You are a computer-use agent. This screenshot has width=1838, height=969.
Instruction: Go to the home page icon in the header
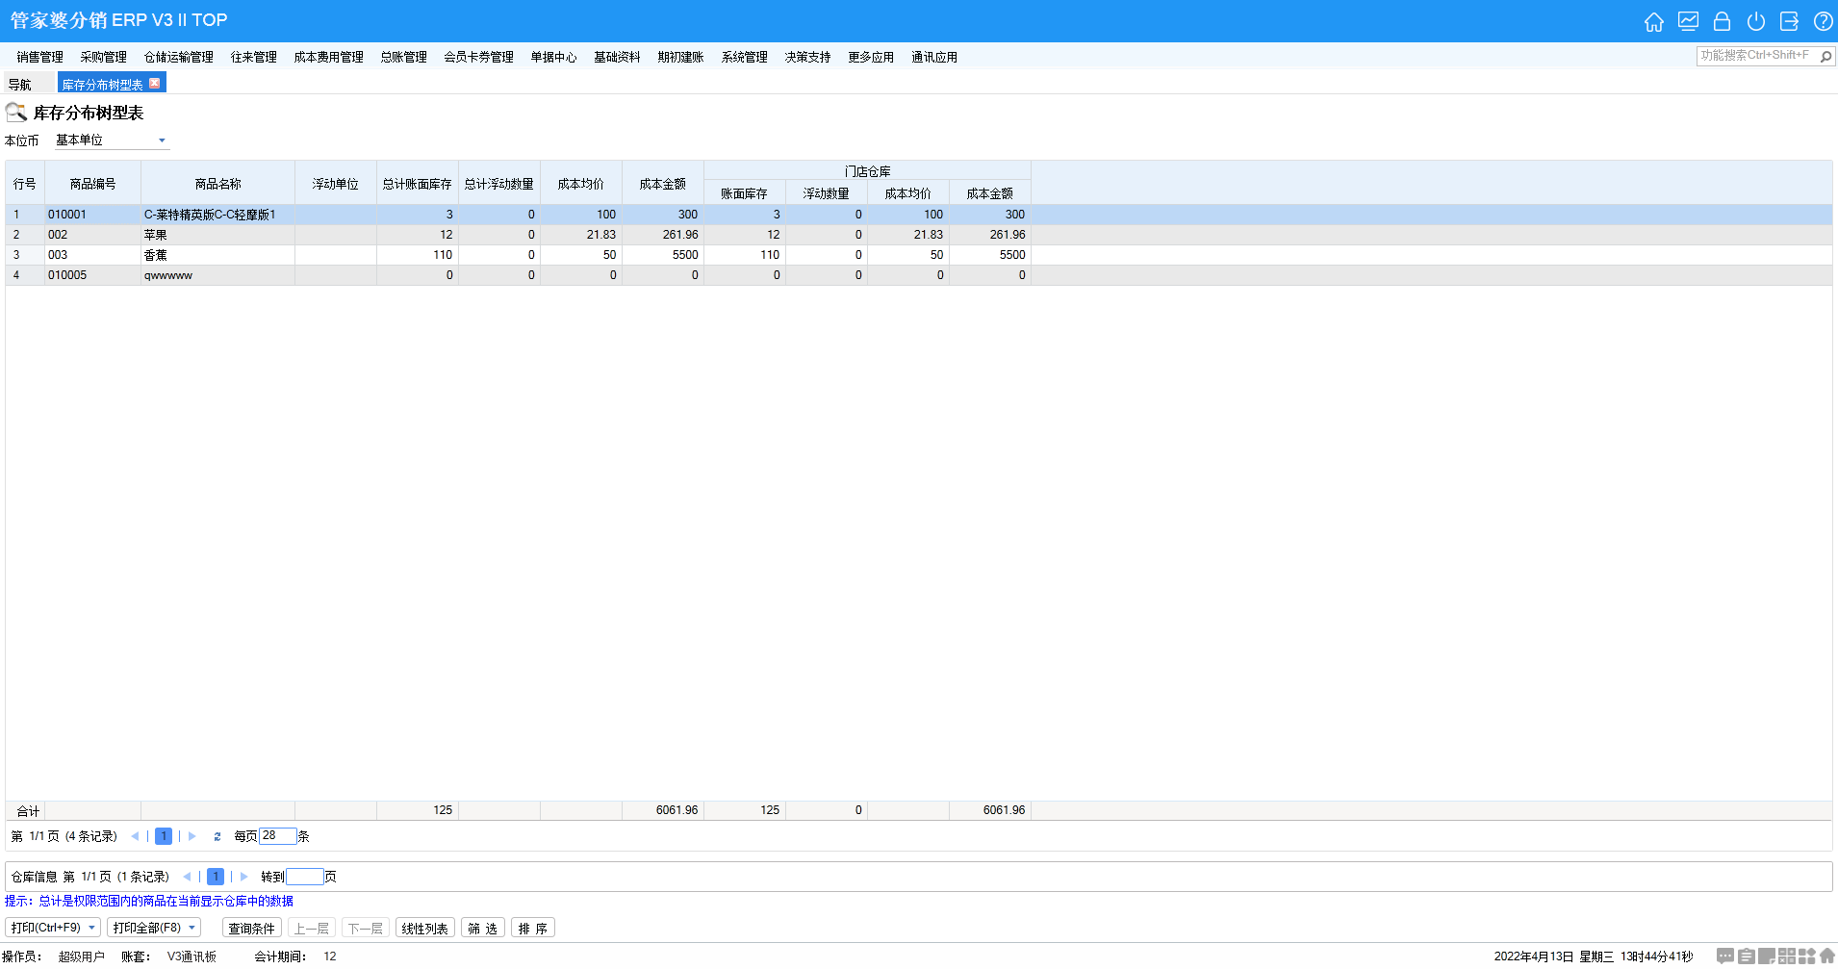coord(1654,21)
